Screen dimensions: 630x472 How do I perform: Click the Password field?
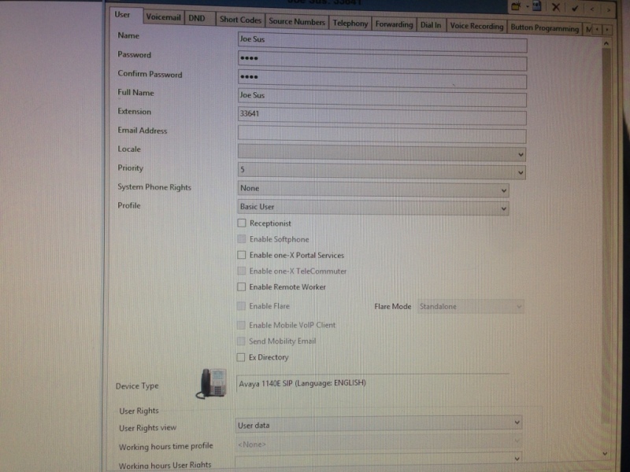(x=382, y=61)
